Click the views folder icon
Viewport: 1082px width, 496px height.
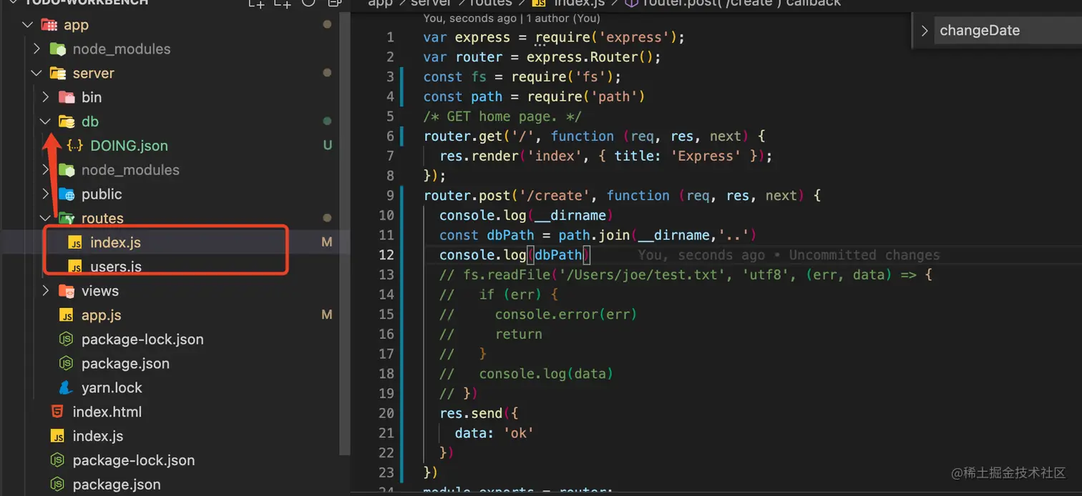point(67,291)
